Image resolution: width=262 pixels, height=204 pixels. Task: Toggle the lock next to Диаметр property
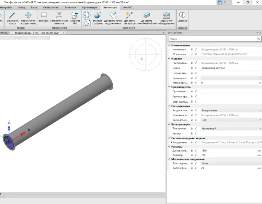pyautogui.click(x=192, y=155)
